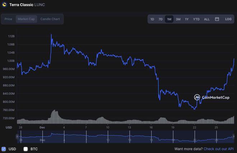The image size is (237, 153).
Task: Choose the 3M time range
Action: pyautogui.click(x=178, y=19)
